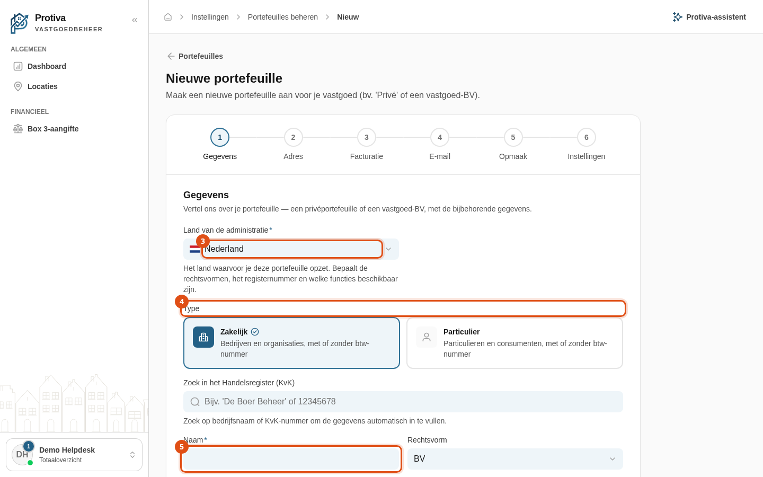Image resolution: width=763 pixels, height=477 pixels.
Task: Click the home icon in breadcrumb
Action: pyautogui.click(x=168, y=17)
